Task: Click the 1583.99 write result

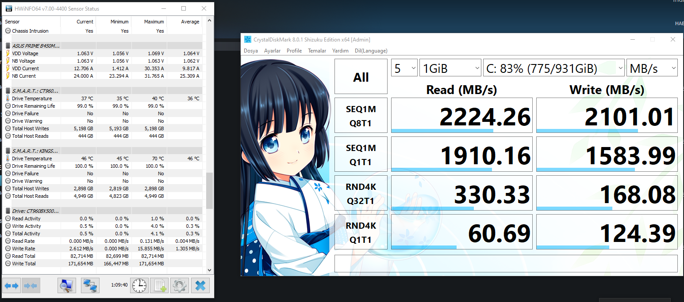Action: pos(607,155)
